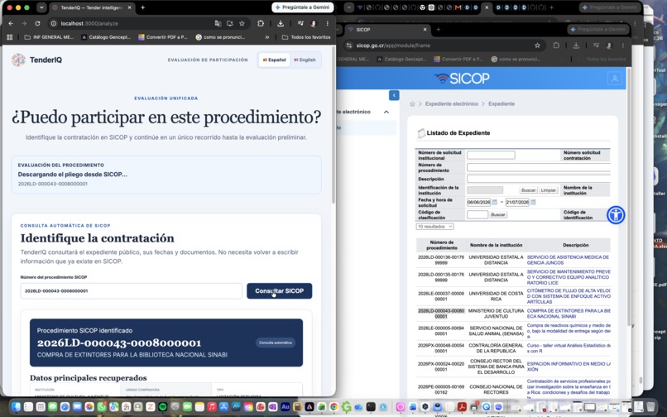Open new tab in SICOP window
The height and width of the screenshot is (417, 667).
click(x=438, y=29)
